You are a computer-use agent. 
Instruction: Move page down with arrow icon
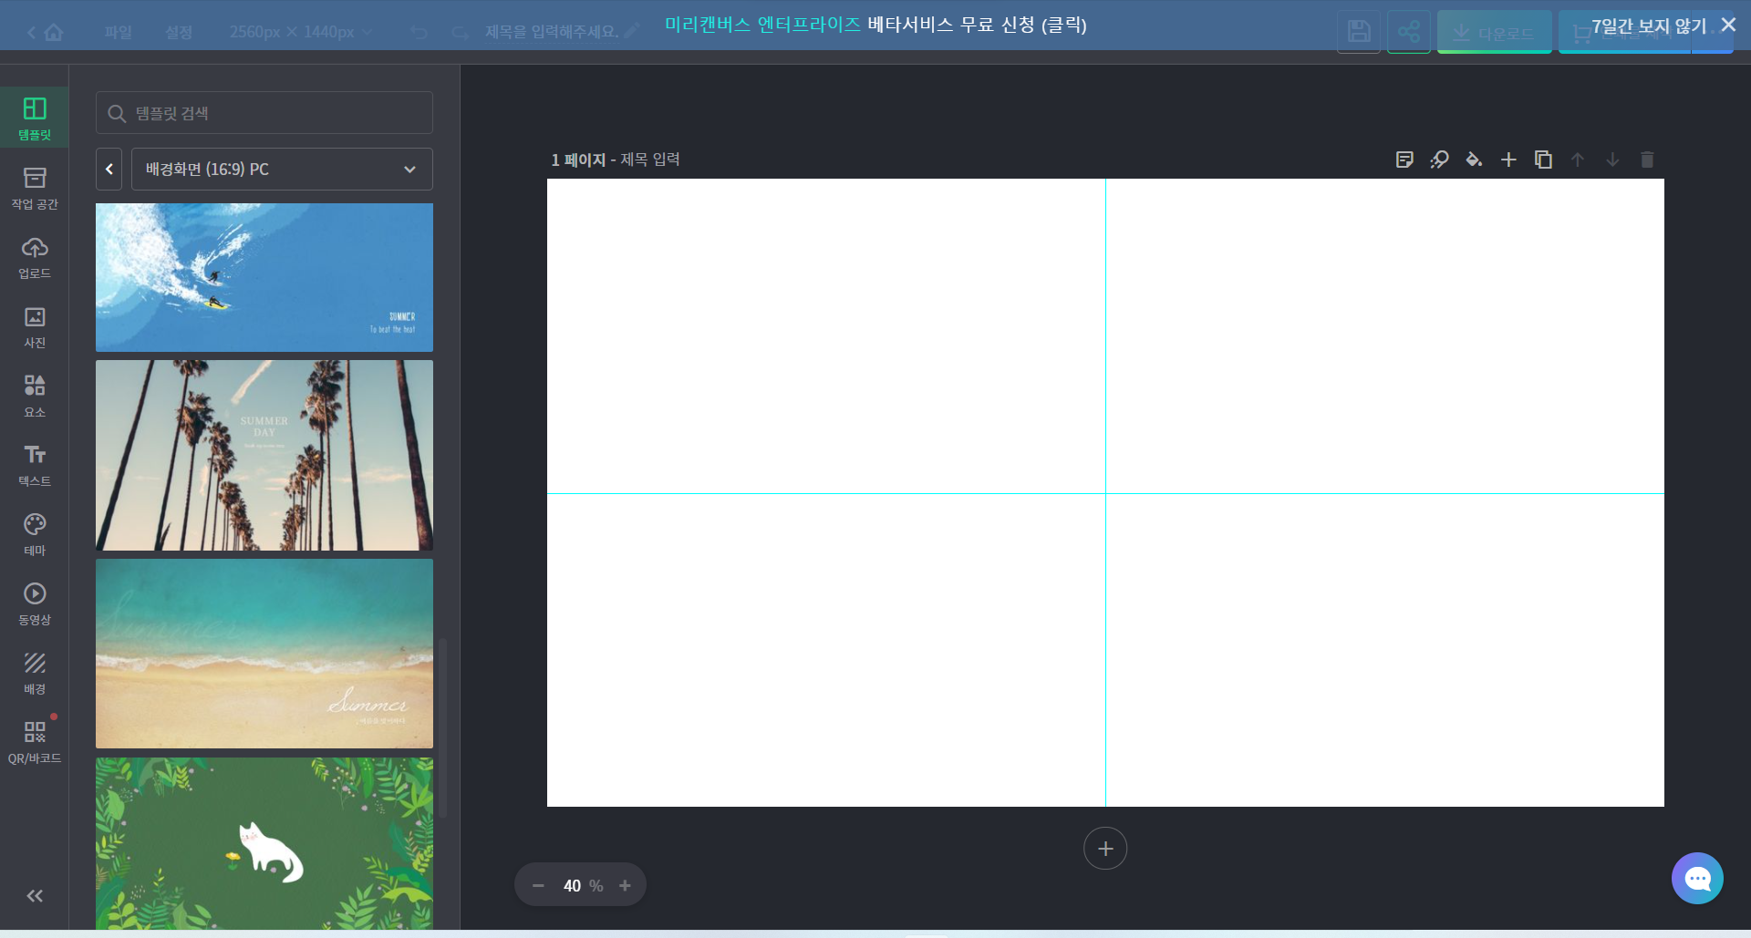(x=1612, y=160)
